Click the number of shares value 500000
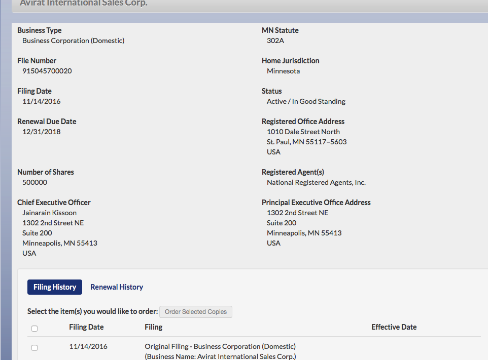488x360 pixels. (34, 182)
